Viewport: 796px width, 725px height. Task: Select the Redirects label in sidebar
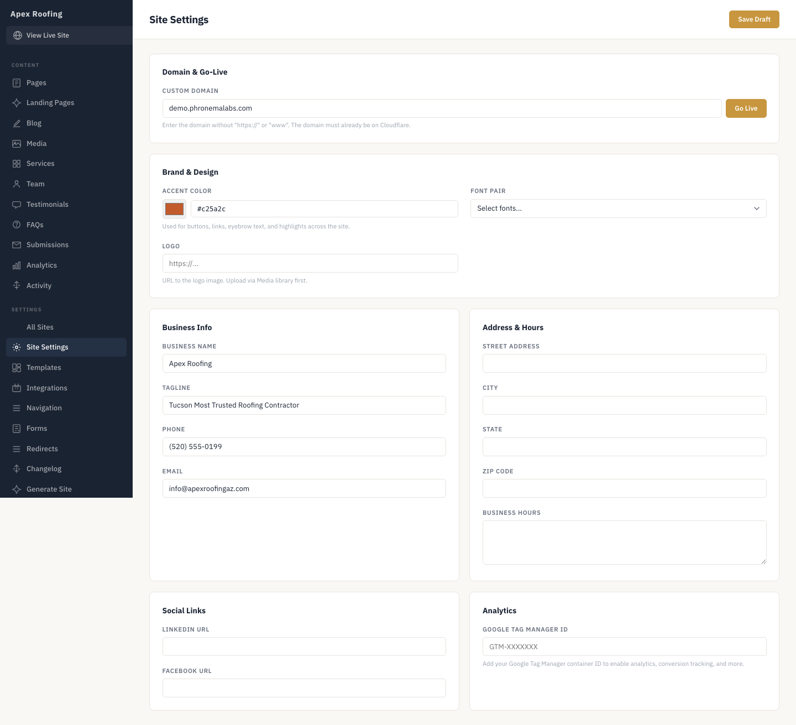[42, 449]
